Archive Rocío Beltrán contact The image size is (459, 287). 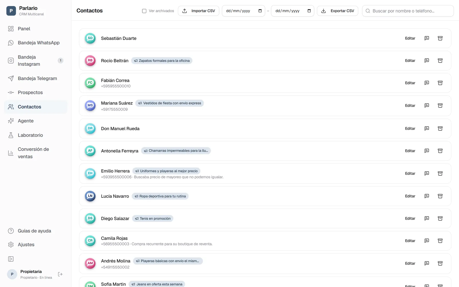coord(440,61)
